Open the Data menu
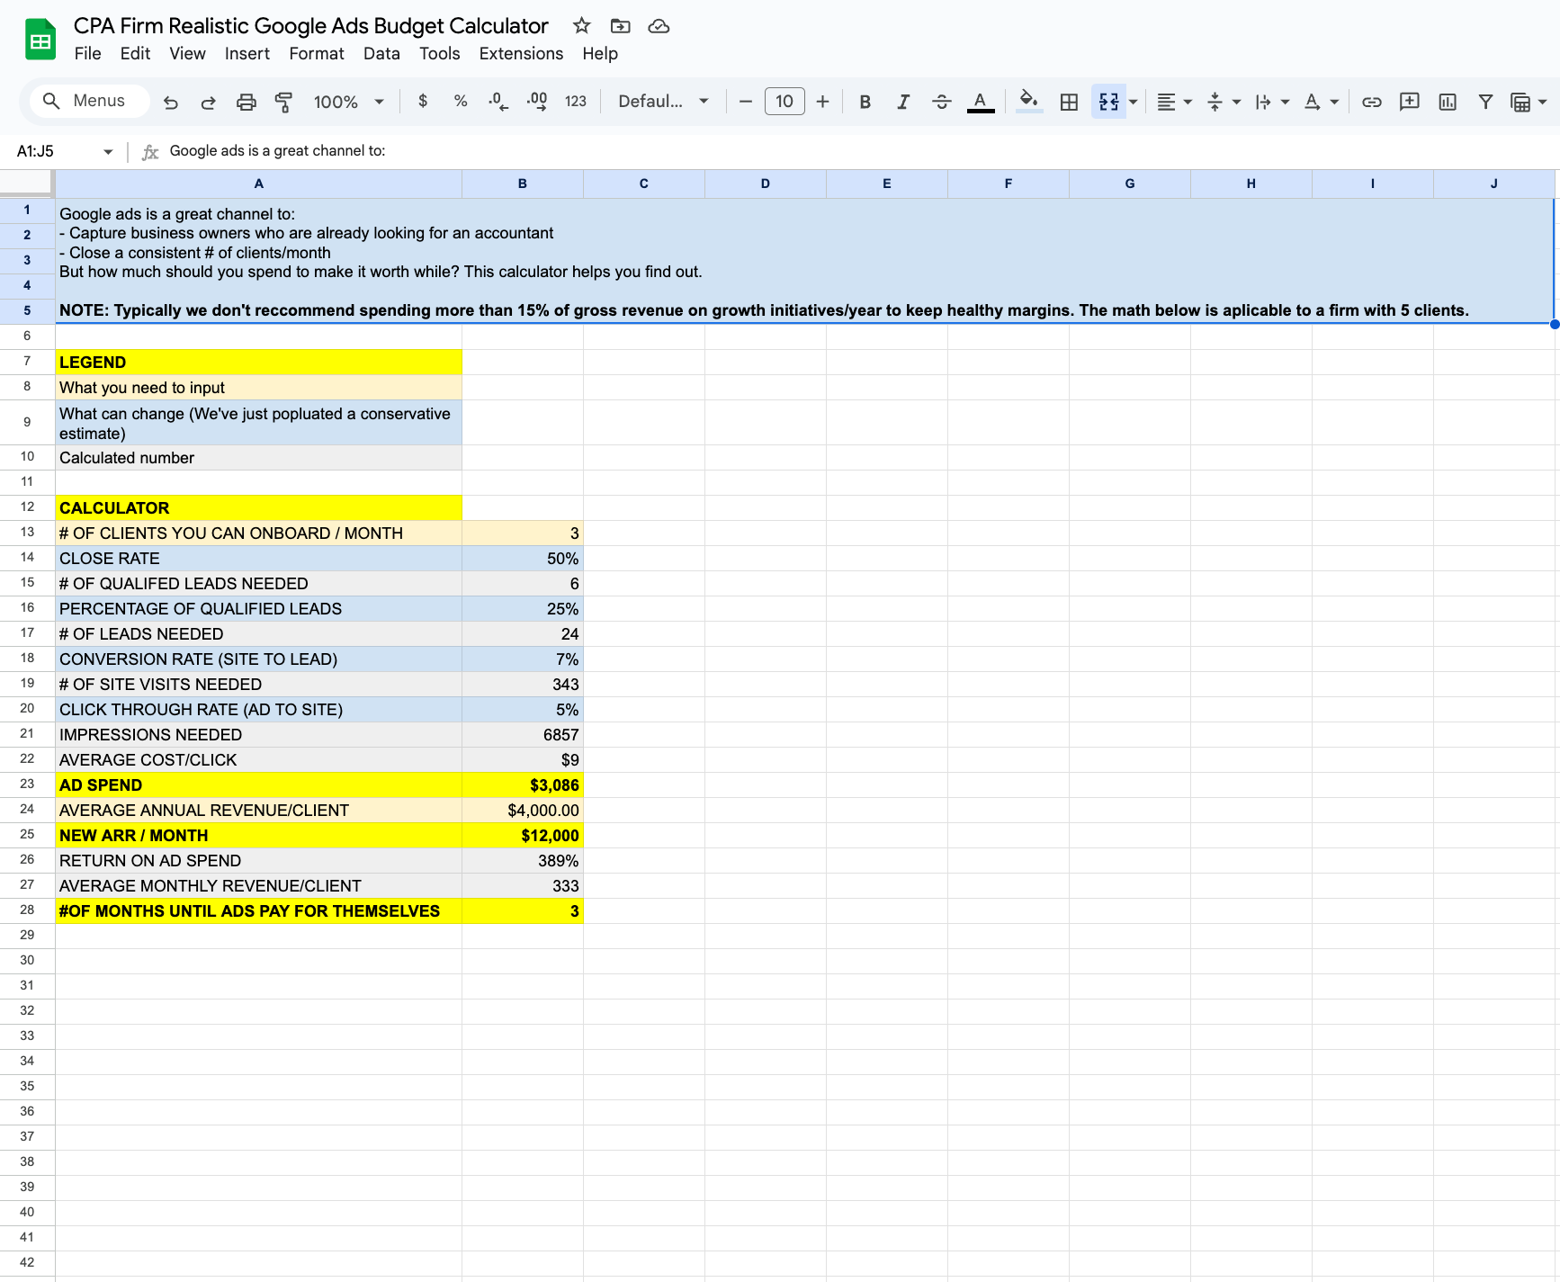1560x1282 pixels. click(381, 54)
